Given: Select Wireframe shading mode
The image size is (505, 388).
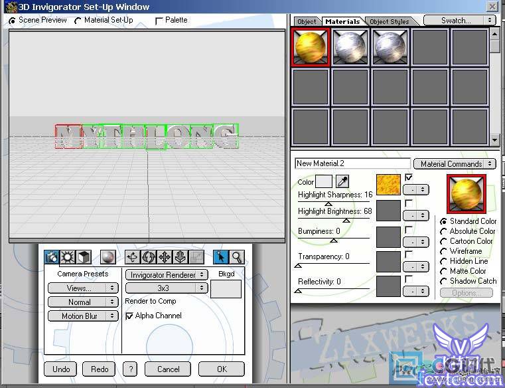Looking at the screenshot, I should [x=443, y=252].
